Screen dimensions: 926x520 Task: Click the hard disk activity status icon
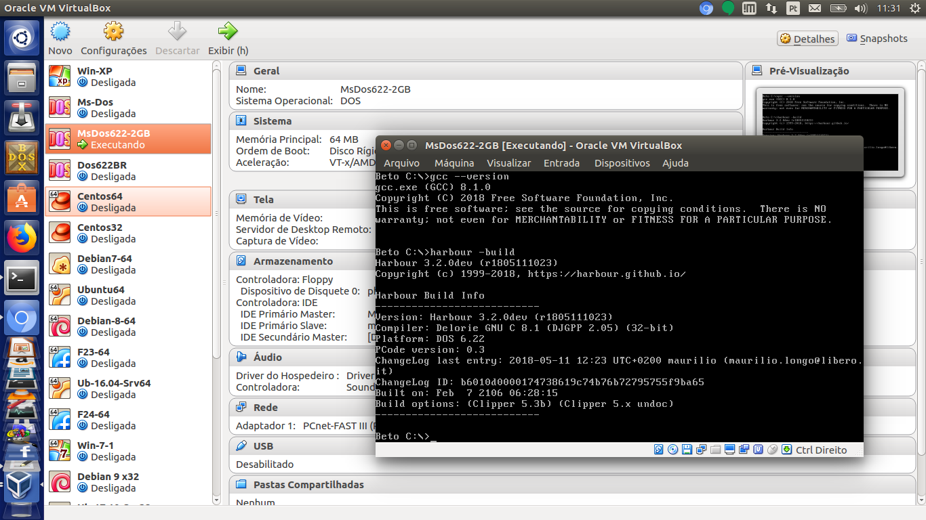coord(658,450)
